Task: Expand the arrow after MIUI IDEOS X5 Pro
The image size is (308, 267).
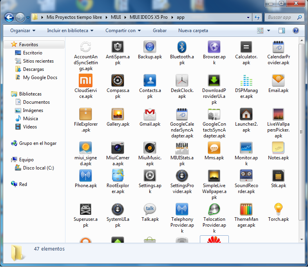Action: 172,17
